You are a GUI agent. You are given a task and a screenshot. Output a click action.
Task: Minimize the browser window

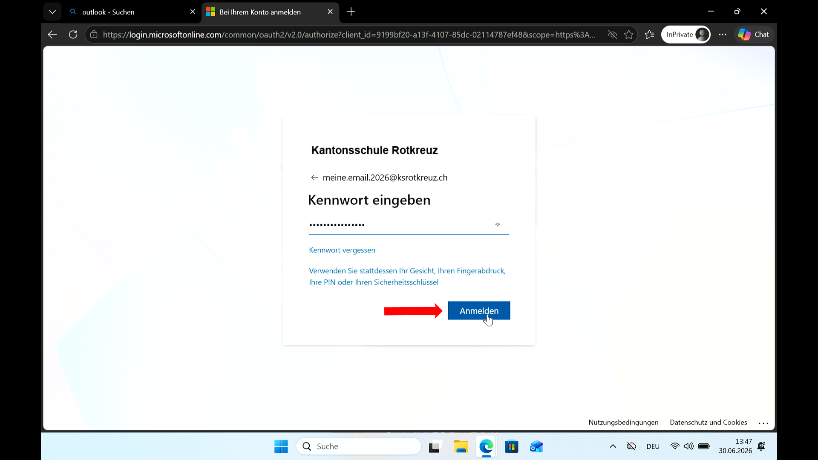click(711, 11)
